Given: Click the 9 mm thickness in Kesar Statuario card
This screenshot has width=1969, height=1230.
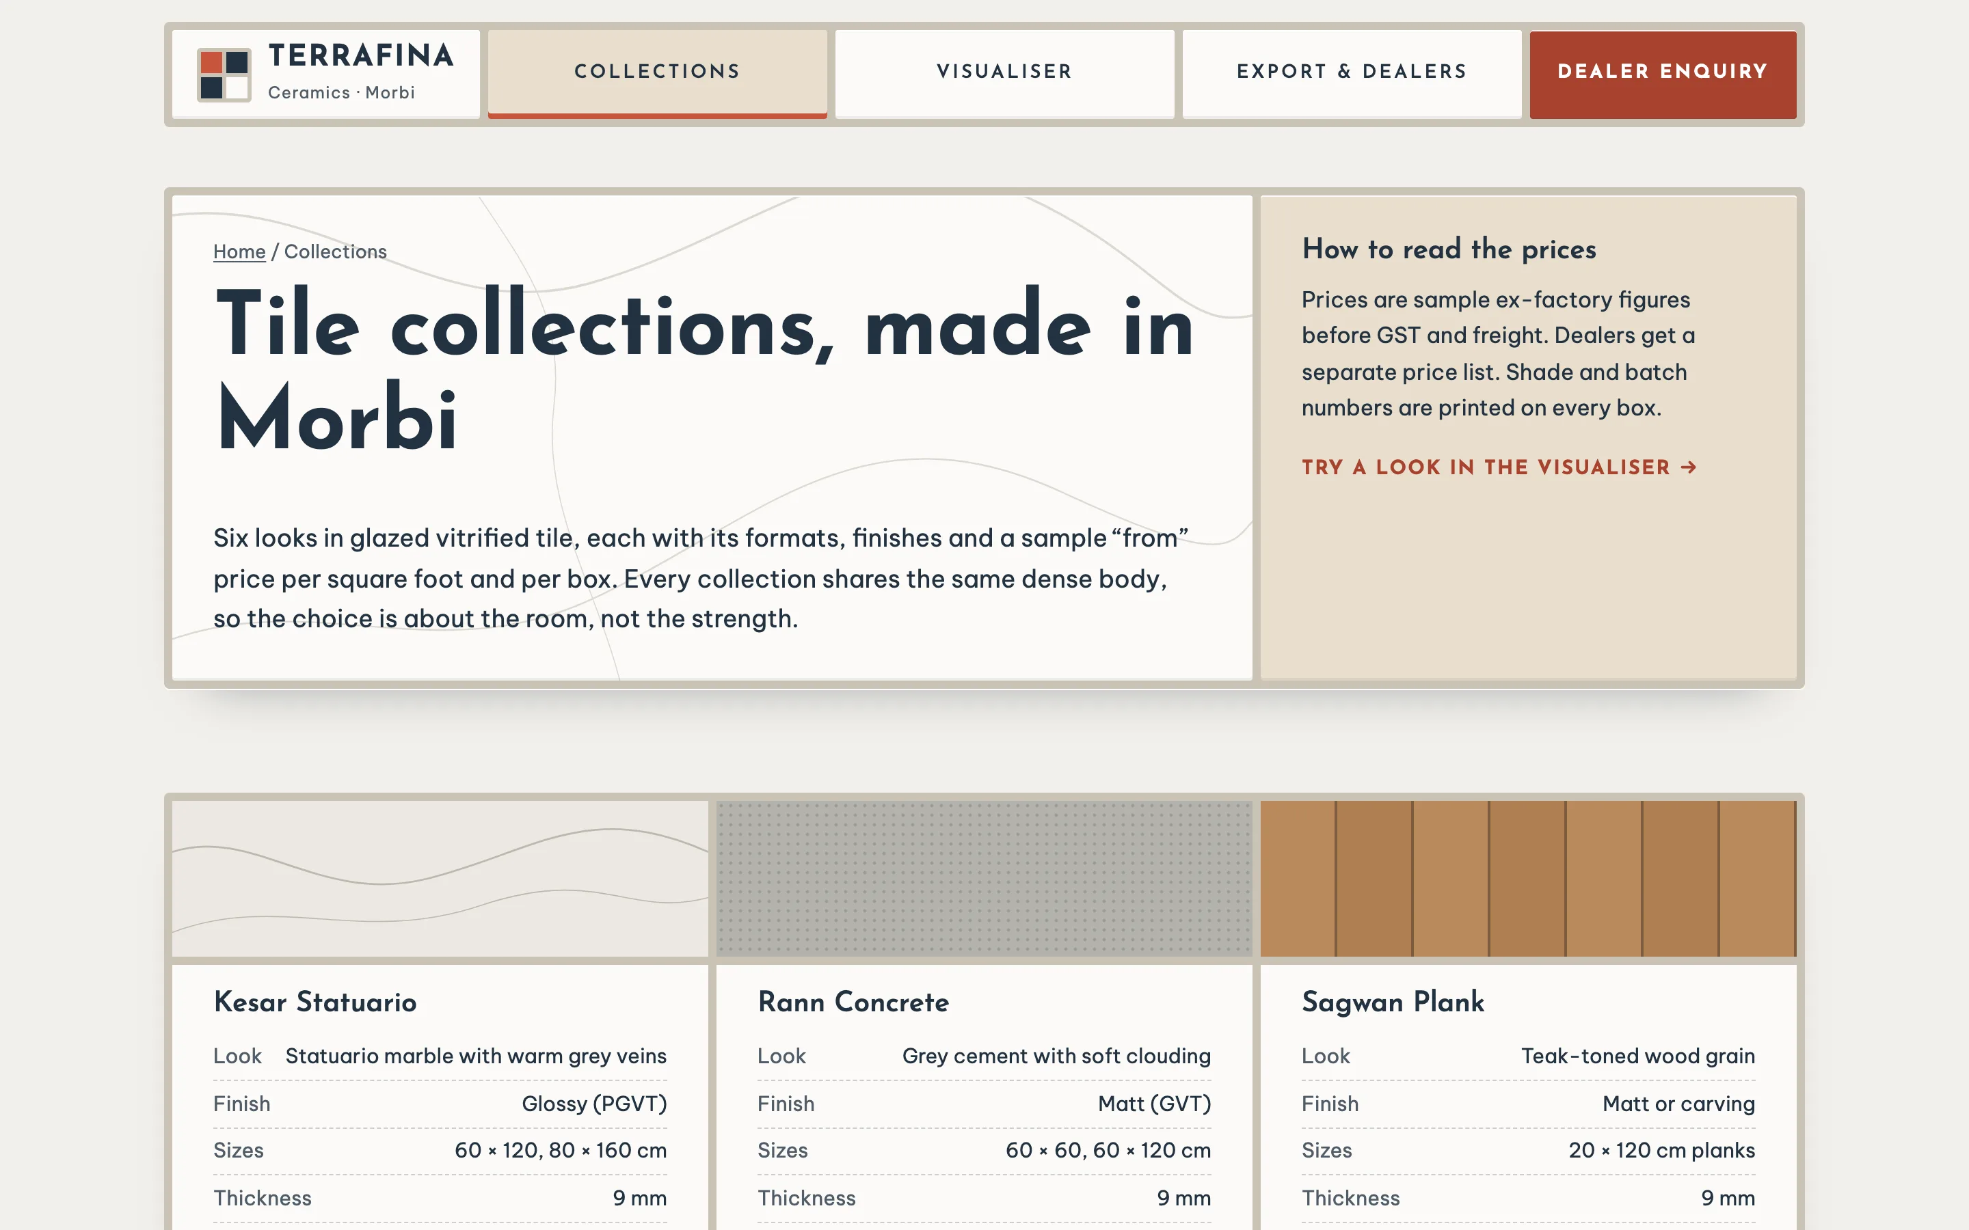Looking at the screenshot, I should tap(639, 1199).
